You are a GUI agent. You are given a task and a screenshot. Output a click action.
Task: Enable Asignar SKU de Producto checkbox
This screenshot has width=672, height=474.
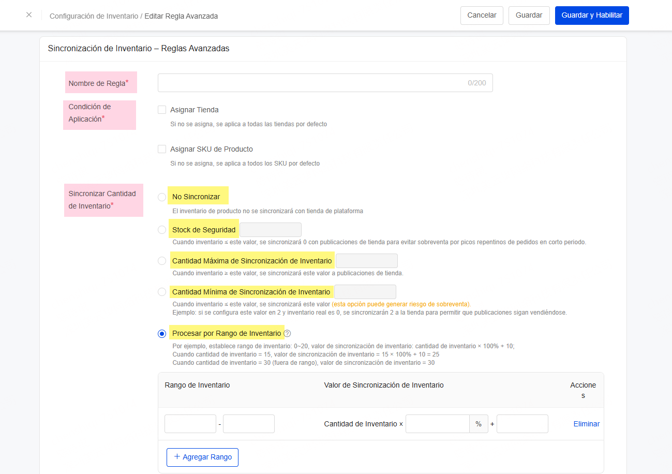tap(162, 149)
